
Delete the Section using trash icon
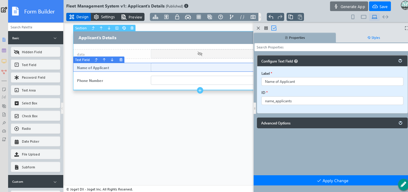point(132,28)
